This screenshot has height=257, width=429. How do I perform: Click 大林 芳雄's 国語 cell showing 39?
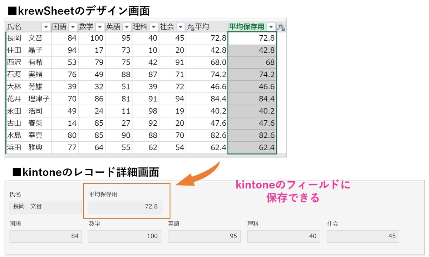[65, 87]
